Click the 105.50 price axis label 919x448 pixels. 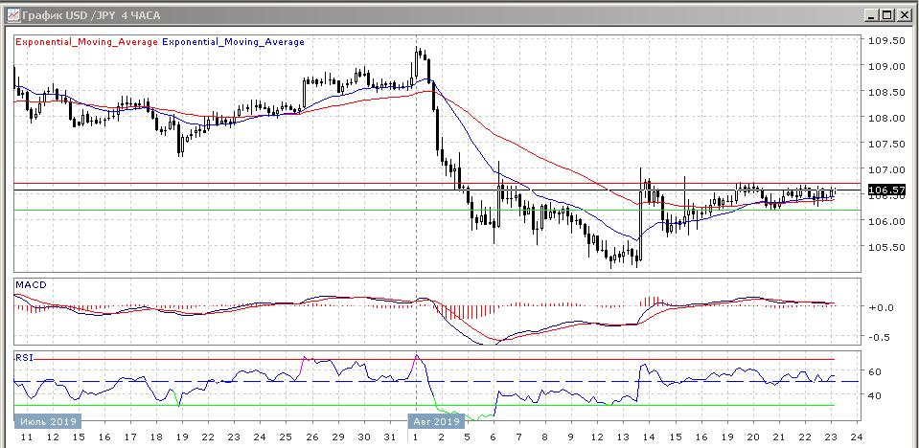(x=885, y=248)
